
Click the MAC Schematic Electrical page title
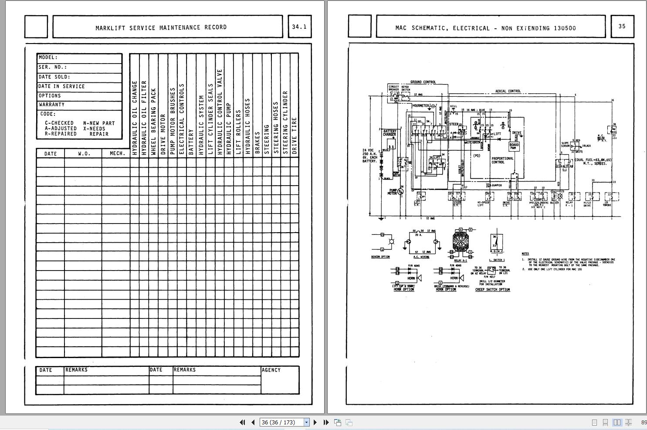coord(485,28)
